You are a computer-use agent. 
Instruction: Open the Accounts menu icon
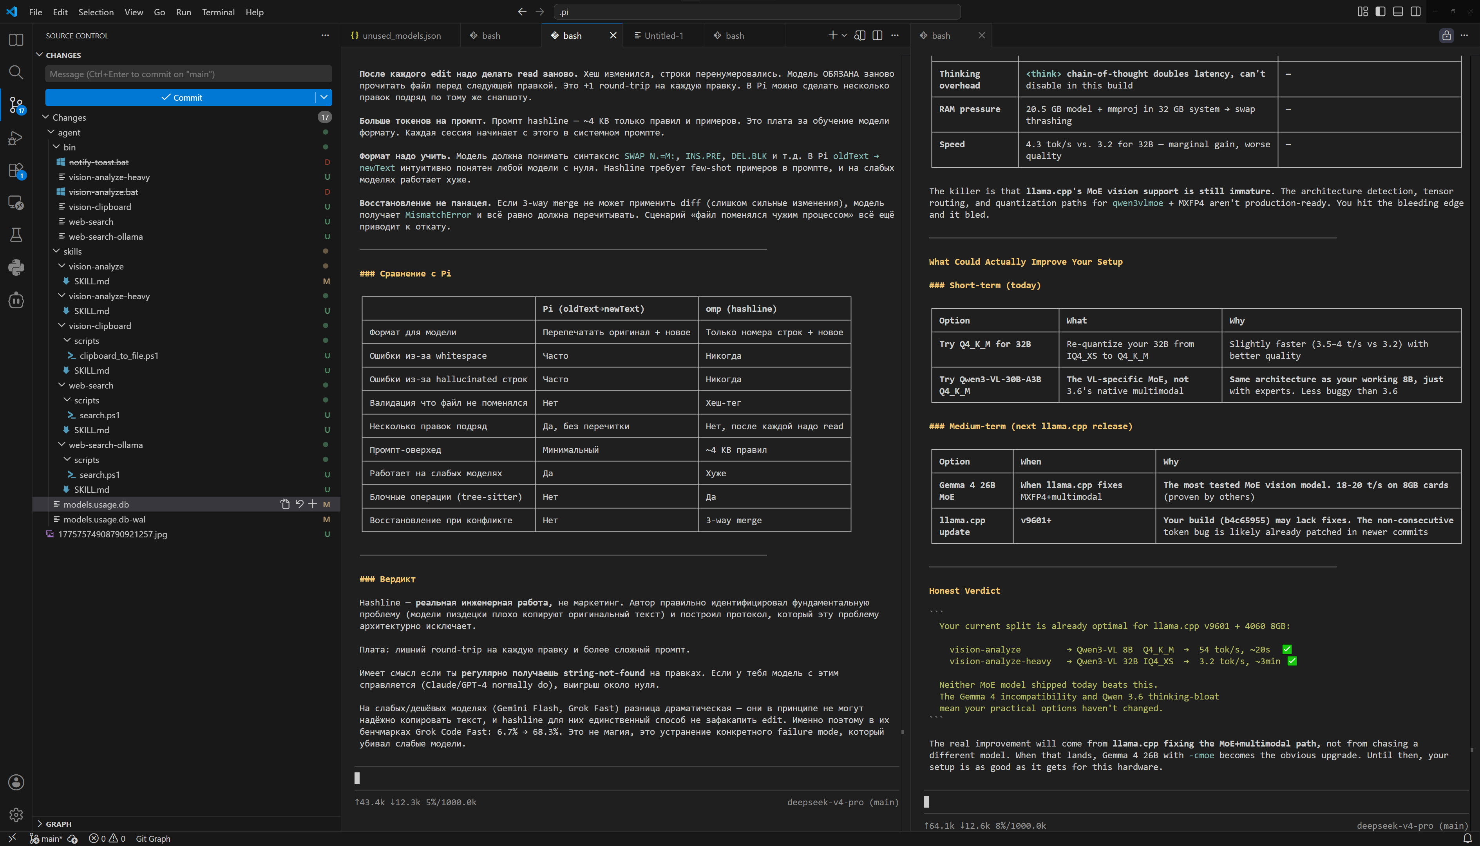16,782
